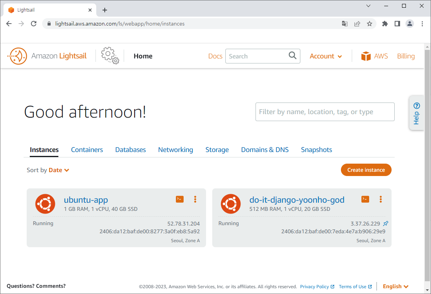Bookmark this page with the star
This screenshot has height=294, width=431.
coord(370,24)
